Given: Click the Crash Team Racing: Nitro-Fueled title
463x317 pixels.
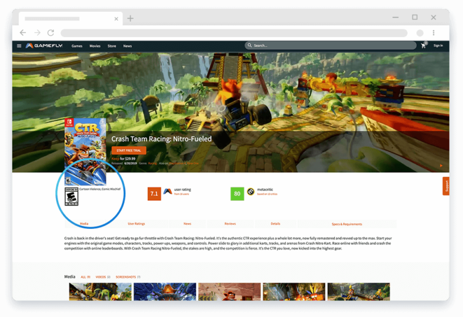Looking at the screenshot, I should point(161,139).
